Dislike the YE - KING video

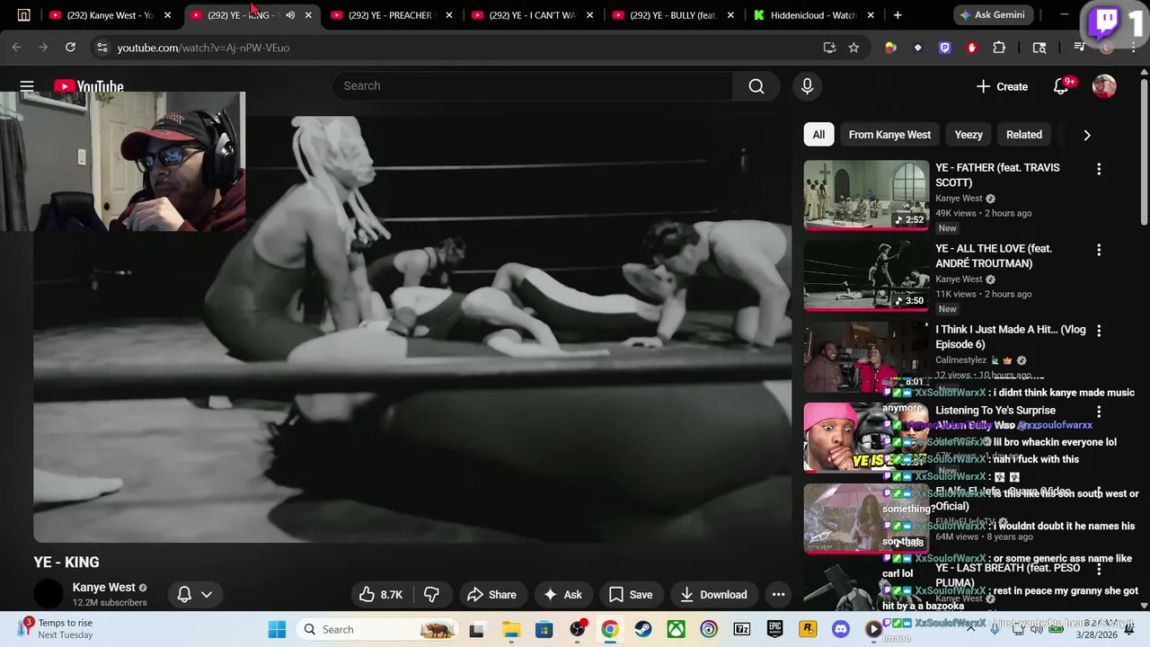coord(431,594)
